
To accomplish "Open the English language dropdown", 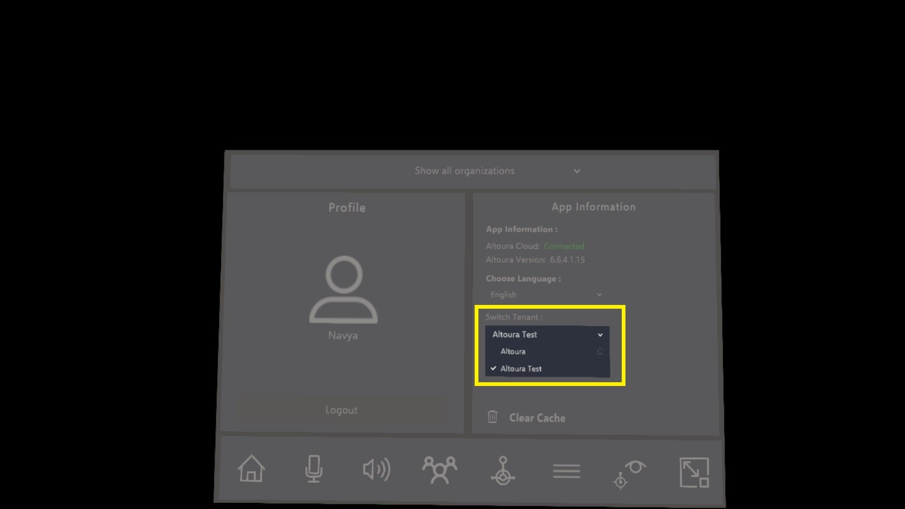I will coord(546,295).
